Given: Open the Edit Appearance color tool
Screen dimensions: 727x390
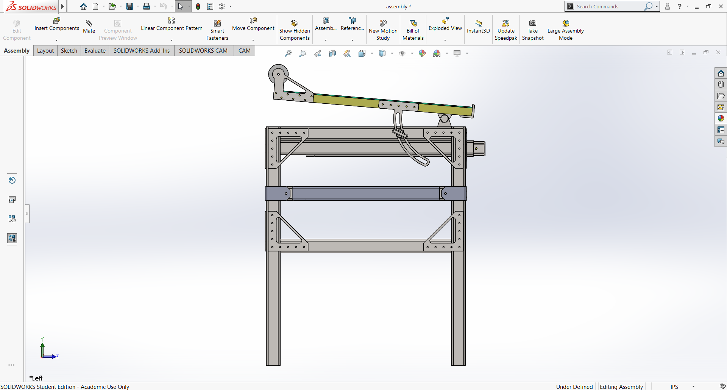Looking at the screenshot, I should pos(422,53).
